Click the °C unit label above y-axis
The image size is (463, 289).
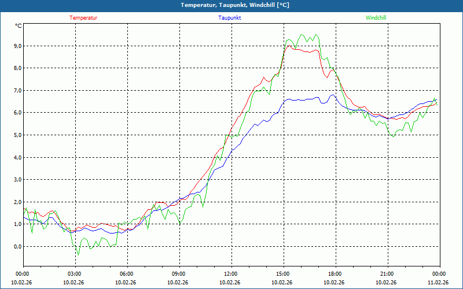[18, 25]
